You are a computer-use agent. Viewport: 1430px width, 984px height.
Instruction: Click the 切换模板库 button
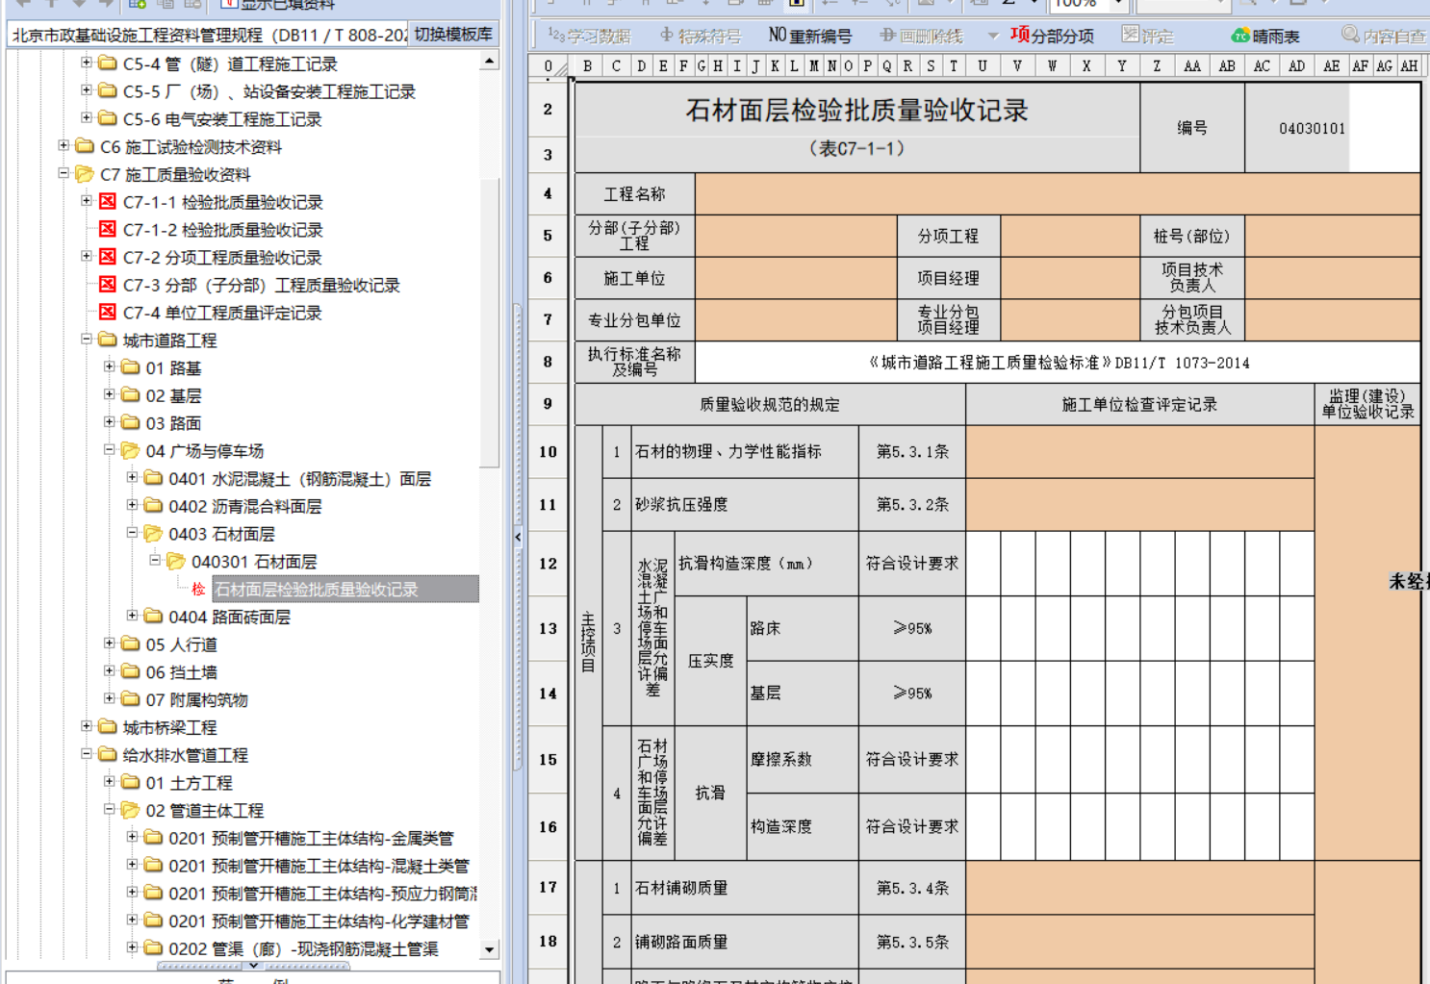point(453,34)
